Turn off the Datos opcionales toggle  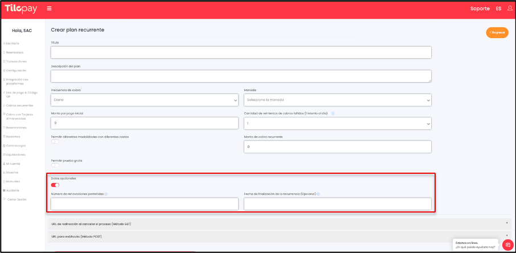coord(55,185)
